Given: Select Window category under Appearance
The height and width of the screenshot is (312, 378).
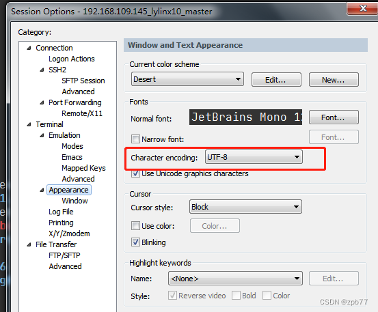Looking at the screenshot, I should click(75, 201).
